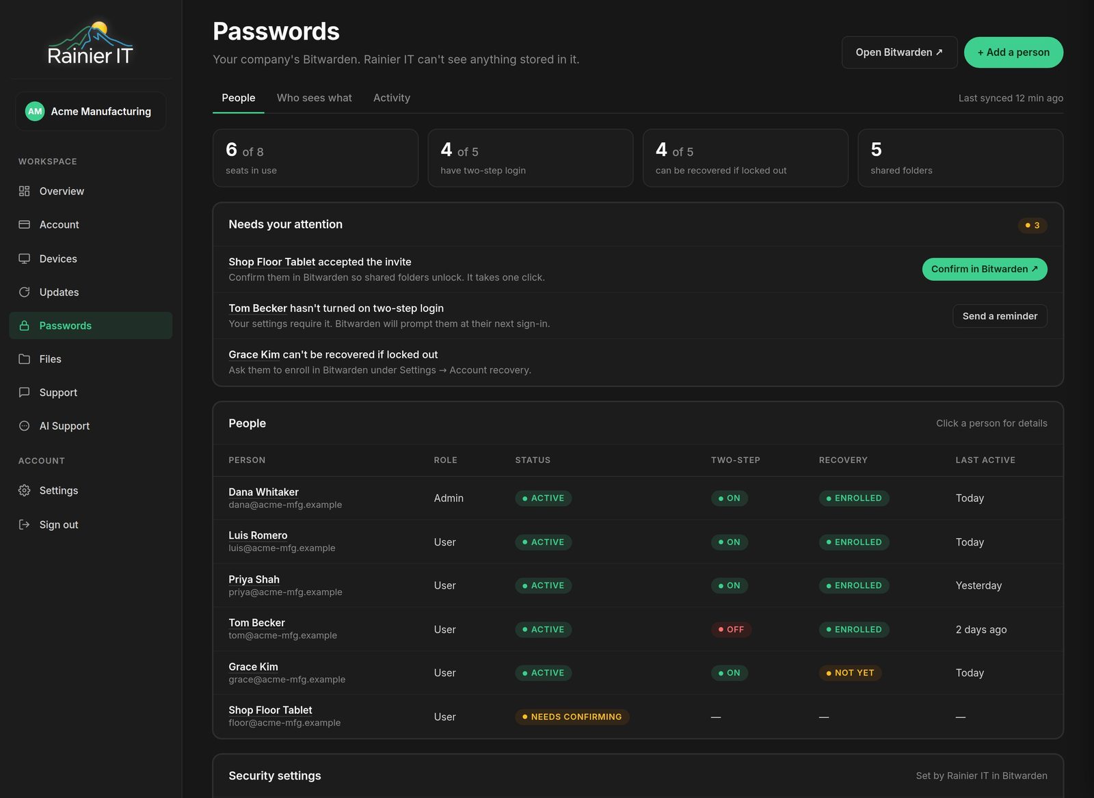Click the Settings gear icon

point(25,490)
